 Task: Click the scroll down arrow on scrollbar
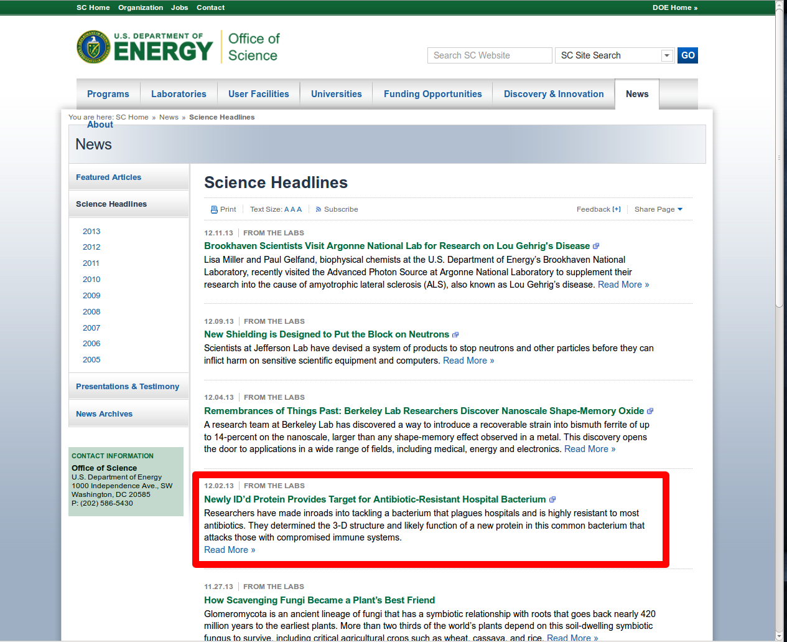780,636
